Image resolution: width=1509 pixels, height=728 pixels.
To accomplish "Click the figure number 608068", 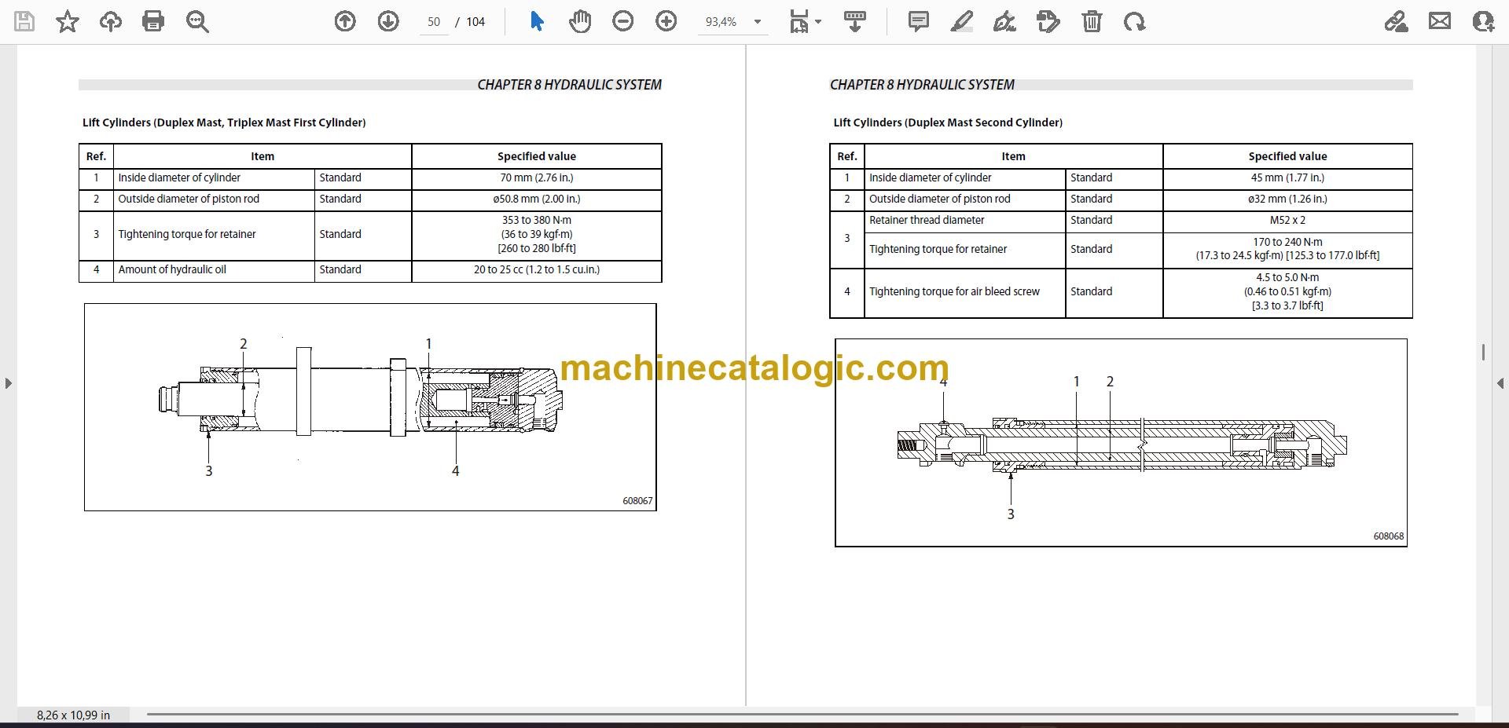I will 1389,536.
